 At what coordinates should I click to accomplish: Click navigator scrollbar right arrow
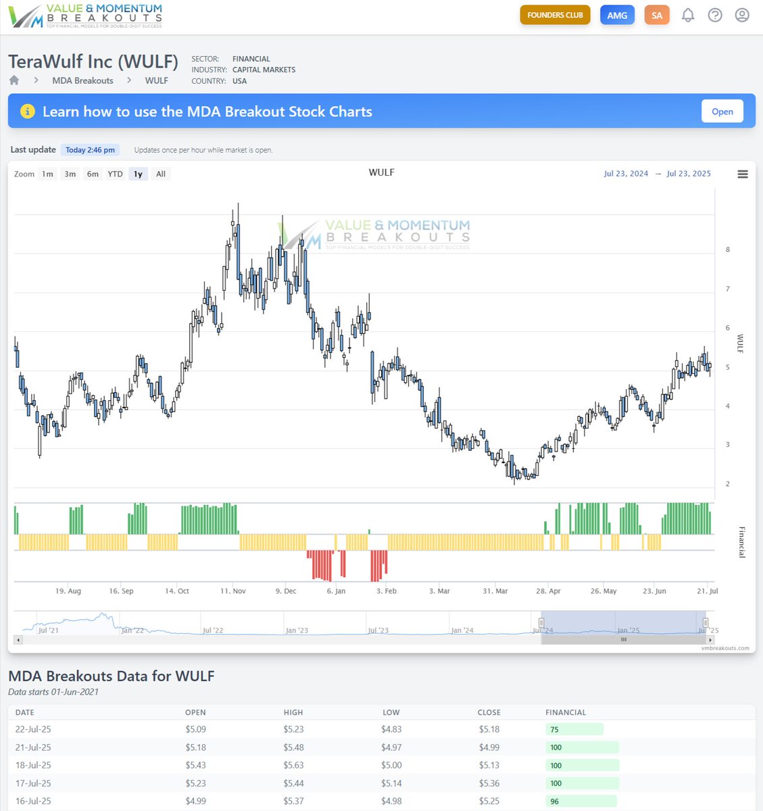(x=710, y=639)
